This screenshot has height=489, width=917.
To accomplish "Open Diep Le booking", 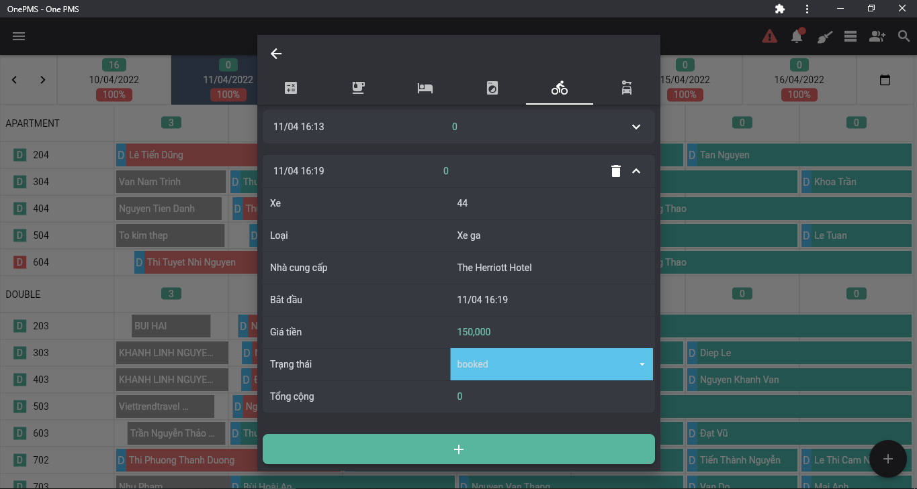I will pos(799,353).
